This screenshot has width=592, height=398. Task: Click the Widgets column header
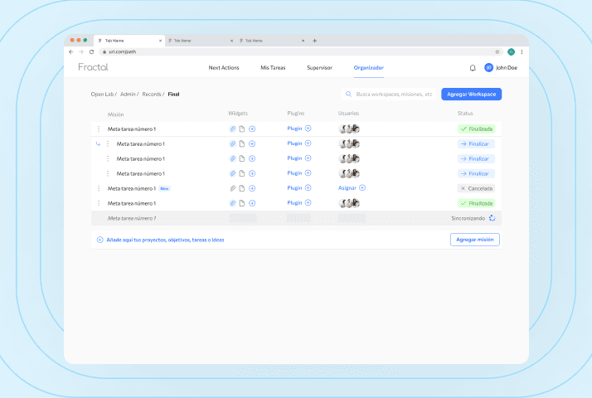[238, 114]
